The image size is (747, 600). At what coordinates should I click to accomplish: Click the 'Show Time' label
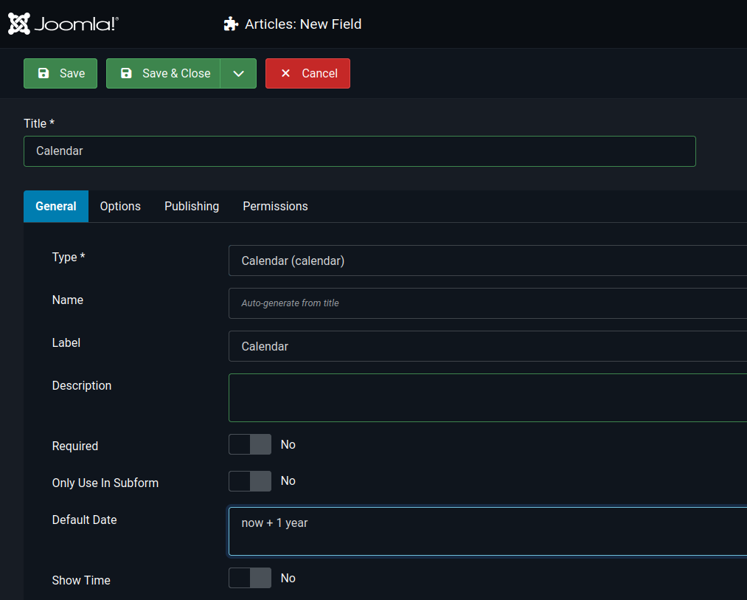[81, 581]
